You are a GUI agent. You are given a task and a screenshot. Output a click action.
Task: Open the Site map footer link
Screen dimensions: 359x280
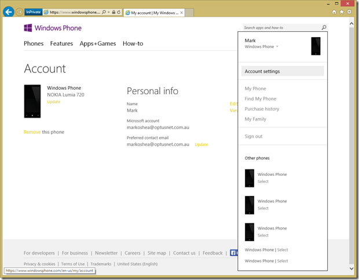pyautogui.click(x=156, y=253)
